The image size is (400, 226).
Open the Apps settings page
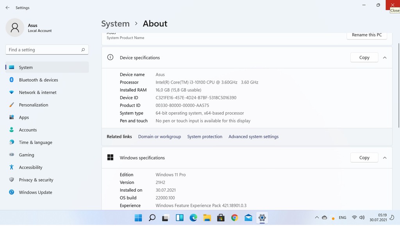pos(47,117)
